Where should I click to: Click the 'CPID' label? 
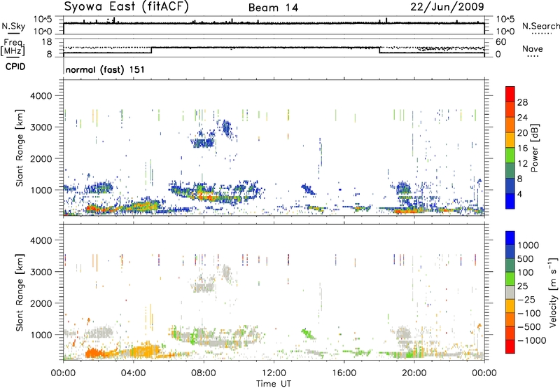[15, 67]
